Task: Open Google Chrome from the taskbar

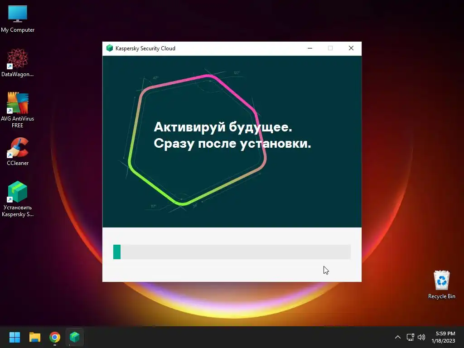Action: click(55, 337)
